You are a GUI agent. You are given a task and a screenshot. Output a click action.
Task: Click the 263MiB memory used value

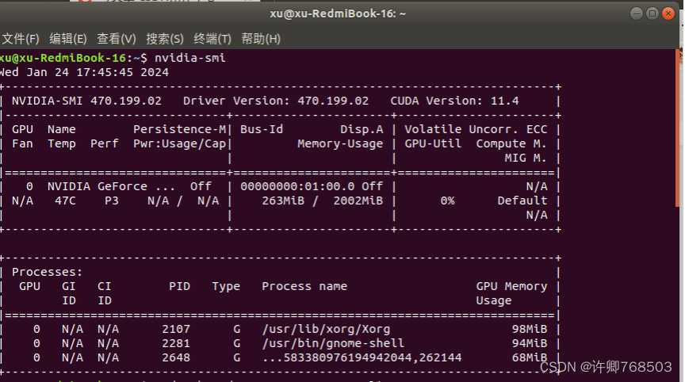click(x=283, y=201)
